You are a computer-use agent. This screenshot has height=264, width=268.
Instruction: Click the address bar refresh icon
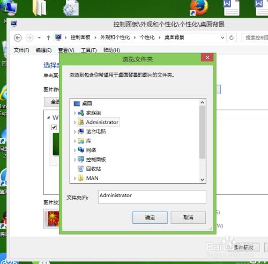pos(232,37)
